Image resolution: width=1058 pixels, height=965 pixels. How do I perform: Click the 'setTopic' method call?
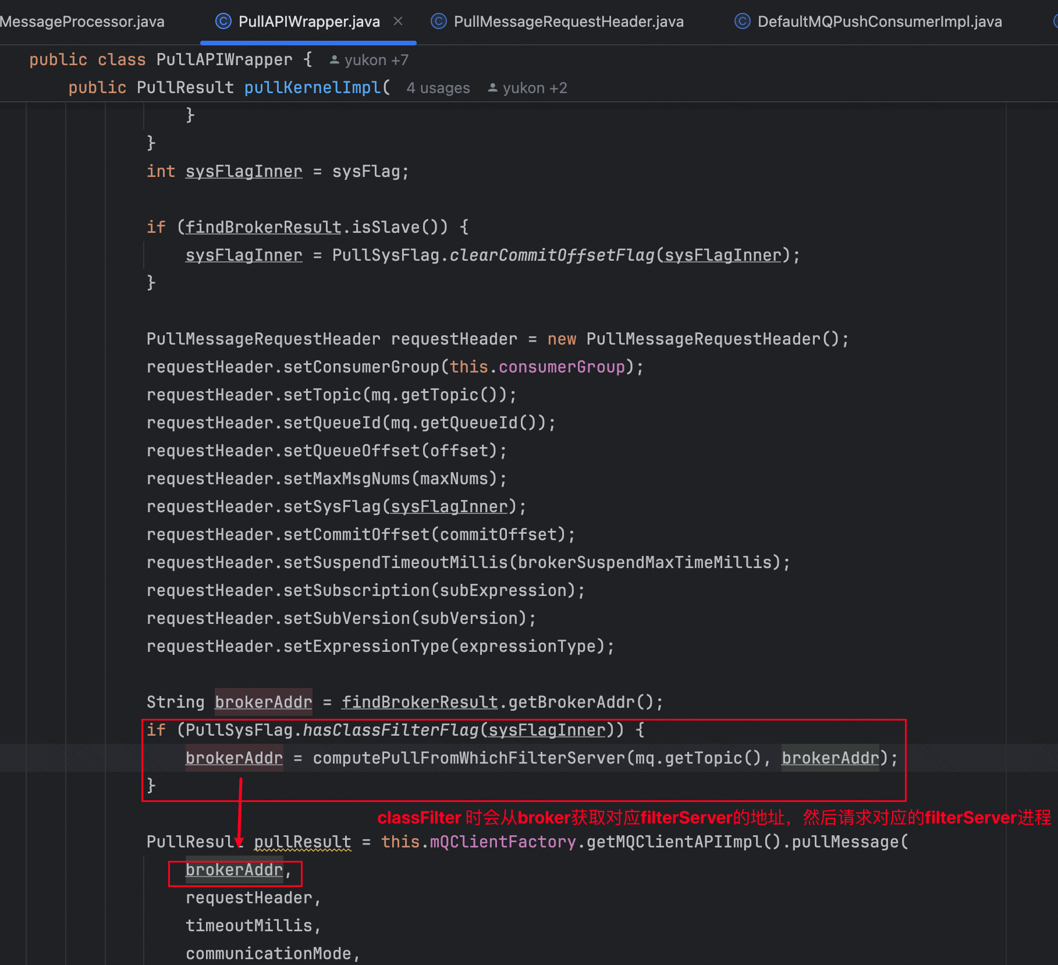click(322, 395)
